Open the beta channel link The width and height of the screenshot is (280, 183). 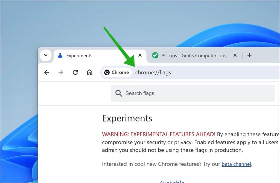237,164
